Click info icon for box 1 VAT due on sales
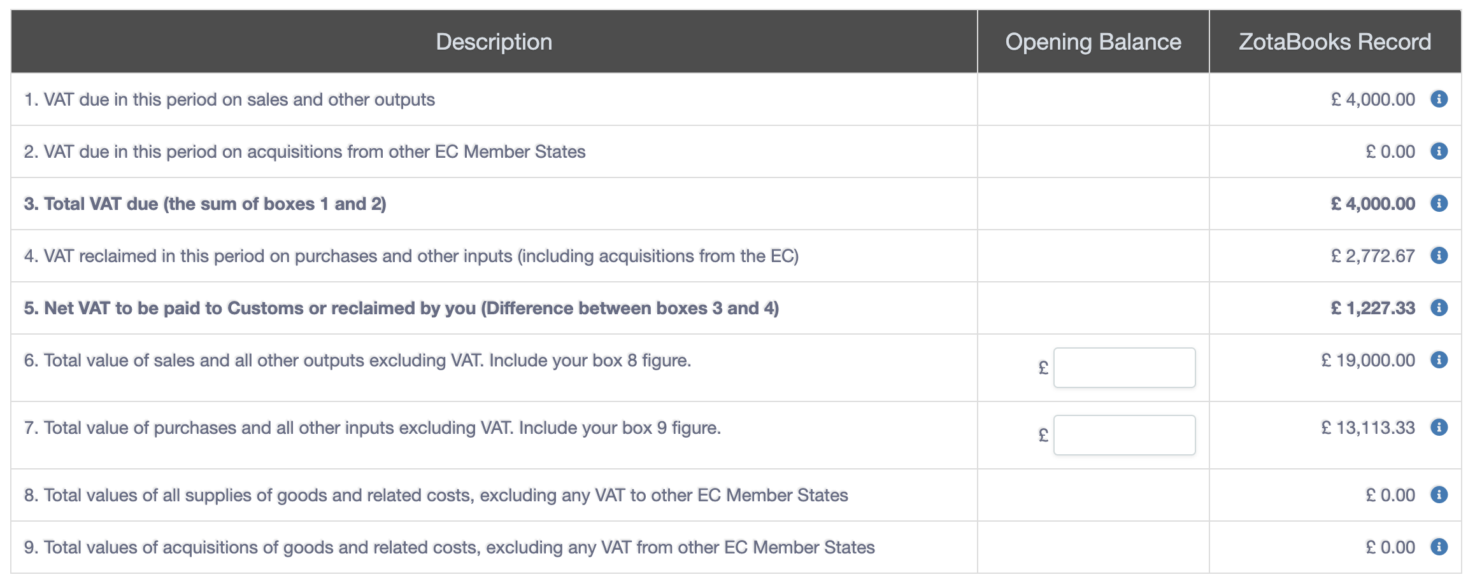Image resolution: width=1475 pixels, height=584 pixels. point(1439,99)
